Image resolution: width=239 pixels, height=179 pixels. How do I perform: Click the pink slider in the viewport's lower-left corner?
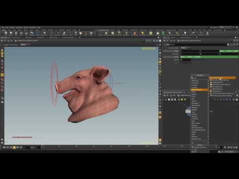pos(22,137)
